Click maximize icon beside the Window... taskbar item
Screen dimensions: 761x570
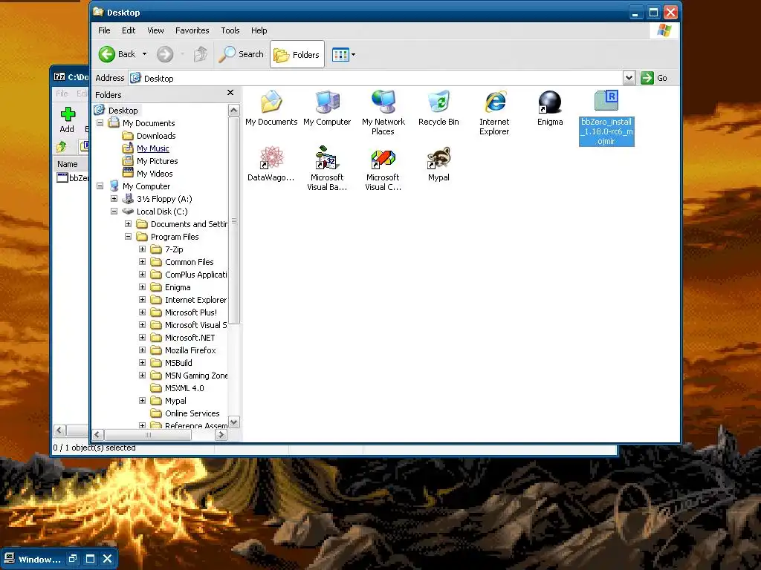pos(90,559)
